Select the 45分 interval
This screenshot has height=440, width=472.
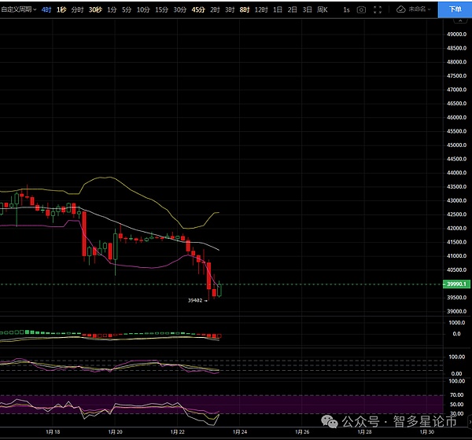(198, 9)
